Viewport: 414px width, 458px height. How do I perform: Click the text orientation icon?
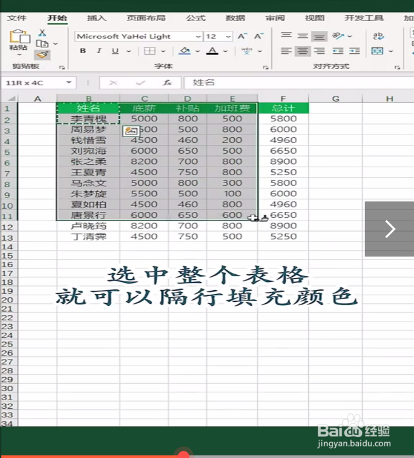click(x=338, y=36)
